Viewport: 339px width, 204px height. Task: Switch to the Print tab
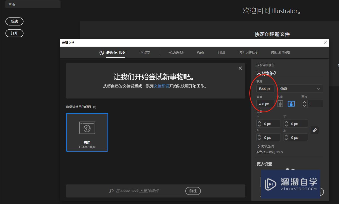pos(221,53)
